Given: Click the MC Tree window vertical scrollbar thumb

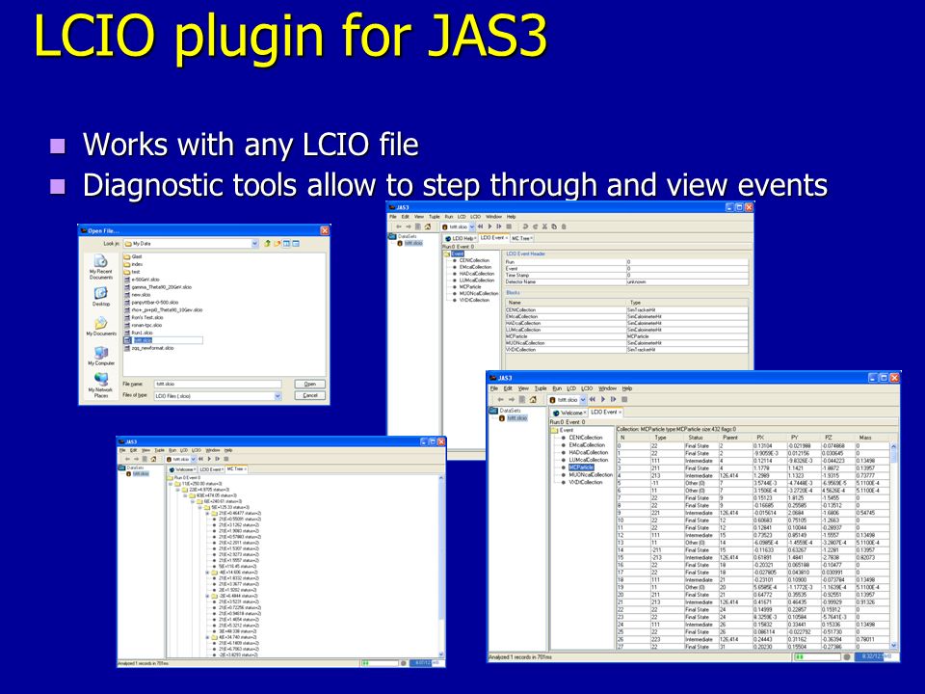Looking at the screenshot, I should [x=441, y=548].
